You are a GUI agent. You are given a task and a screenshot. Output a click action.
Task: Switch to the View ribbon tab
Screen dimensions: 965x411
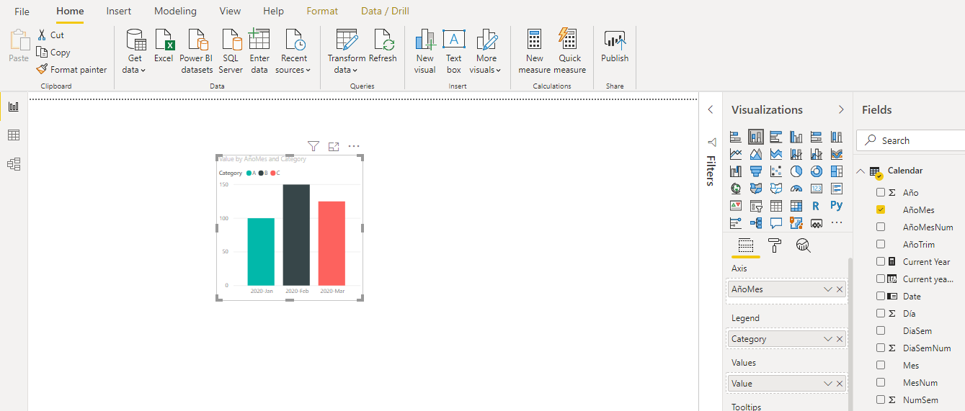(x=230, y=11)
